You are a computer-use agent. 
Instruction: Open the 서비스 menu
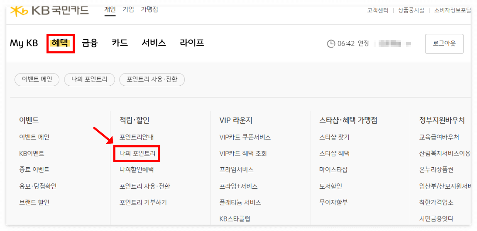coord(154,43)
